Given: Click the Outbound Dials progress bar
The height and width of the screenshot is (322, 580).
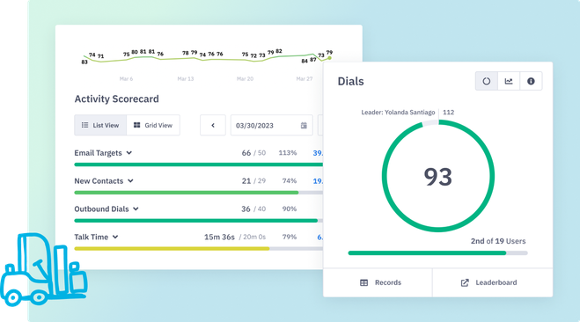Looking at the screenshot, I should [199, 221].
